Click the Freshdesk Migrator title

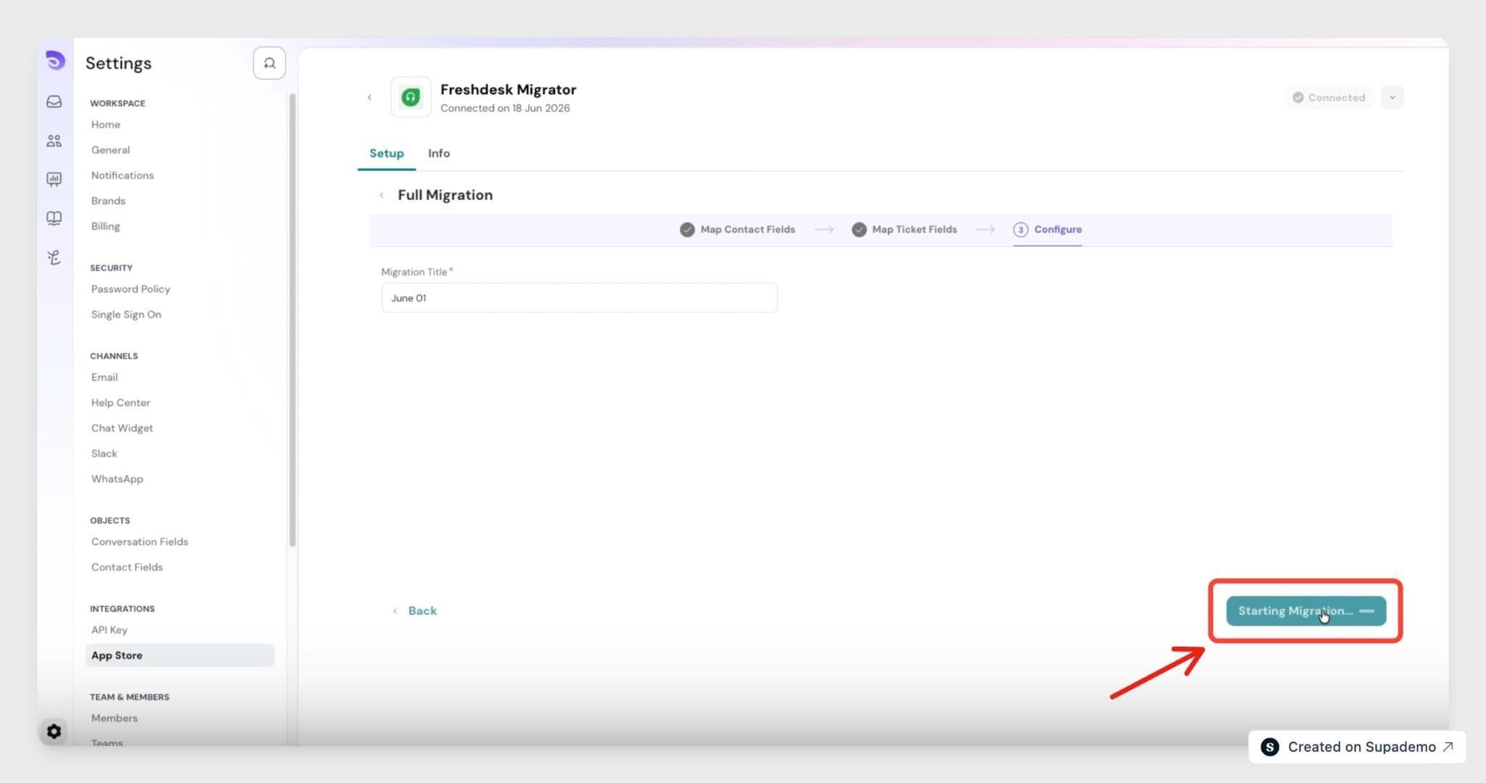[508, 89]
